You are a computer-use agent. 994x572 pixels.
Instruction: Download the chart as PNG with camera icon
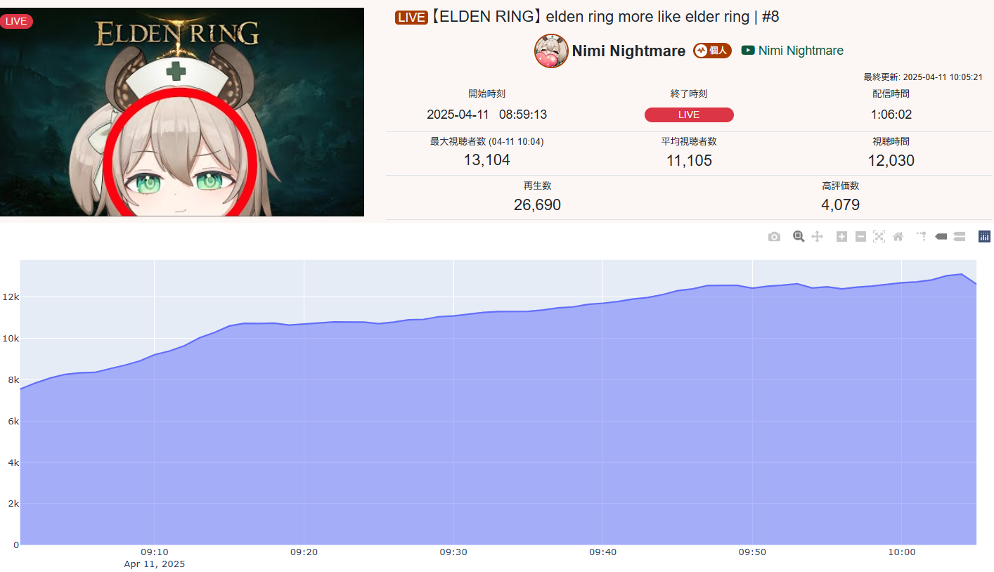coord(774,237)
